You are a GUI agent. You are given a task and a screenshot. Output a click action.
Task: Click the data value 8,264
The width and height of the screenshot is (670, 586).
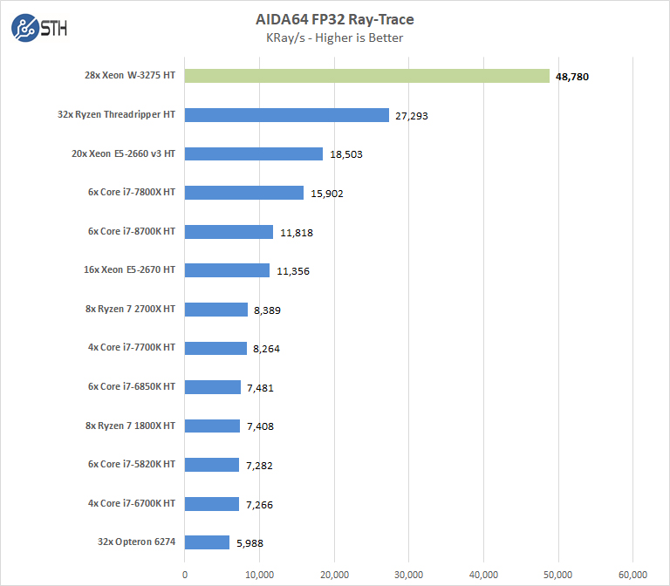[x=266, y=350]
